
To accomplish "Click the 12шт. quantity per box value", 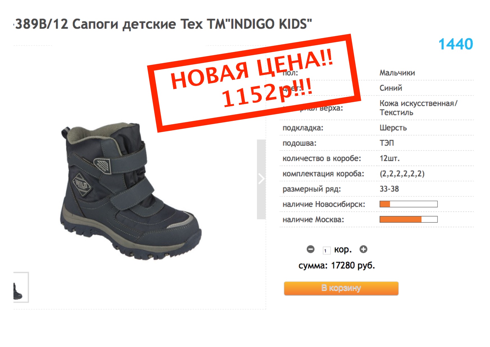I will [x=389, y=158].
